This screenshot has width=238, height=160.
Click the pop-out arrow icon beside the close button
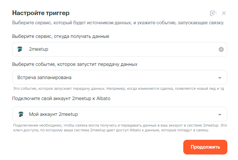[x=213, y=13]
